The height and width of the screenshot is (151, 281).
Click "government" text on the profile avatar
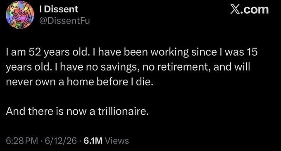point(24,24)
